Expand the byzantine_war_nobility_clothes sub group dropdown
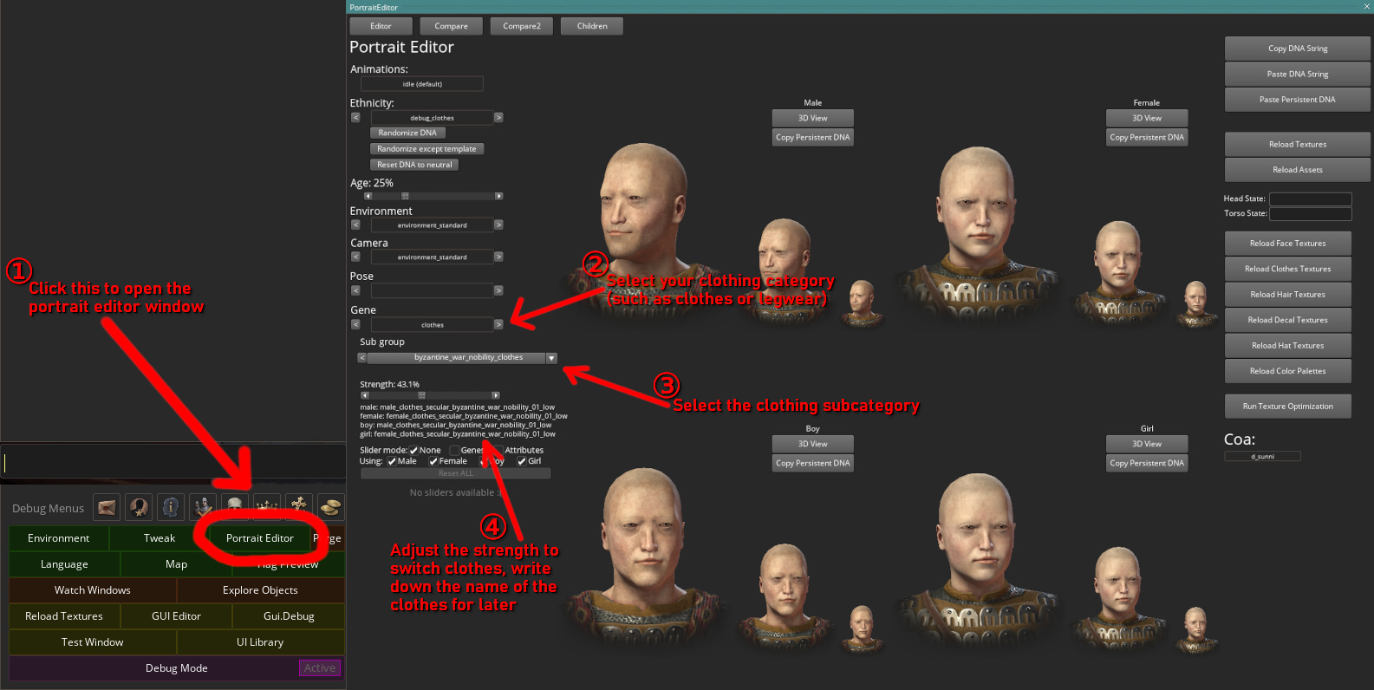The width and height of the screenshot is (1374, 690). [x=551, y=358]
